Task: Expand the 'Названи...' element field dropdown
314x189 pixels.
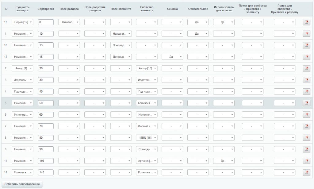Action: 121,34
